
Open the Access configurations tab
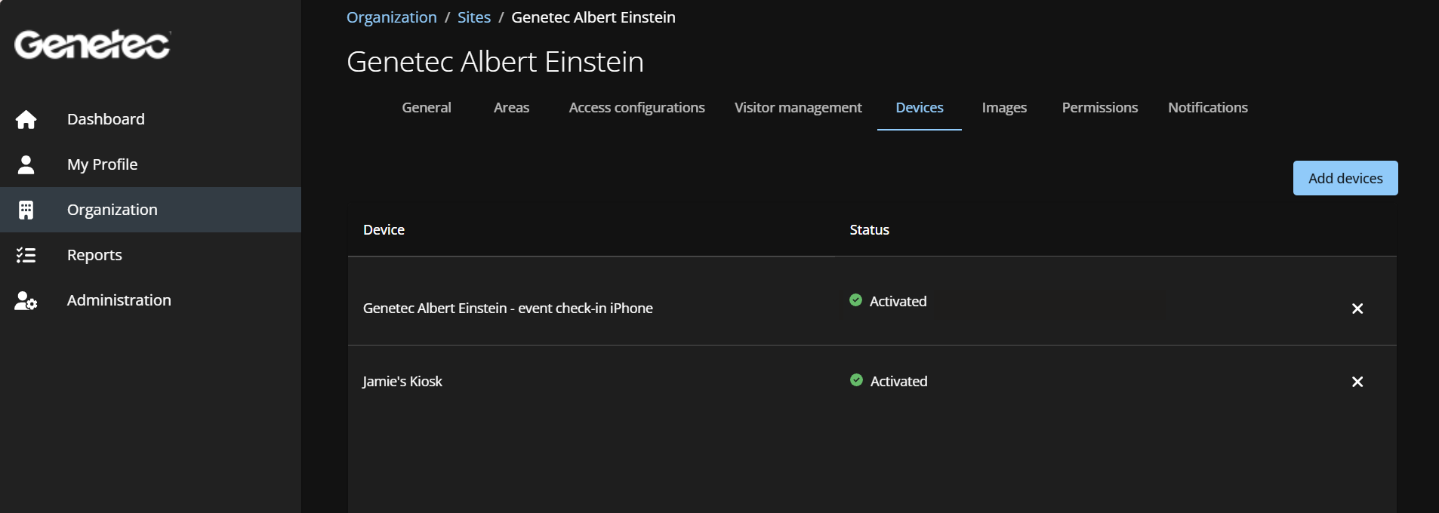(636, 108)
